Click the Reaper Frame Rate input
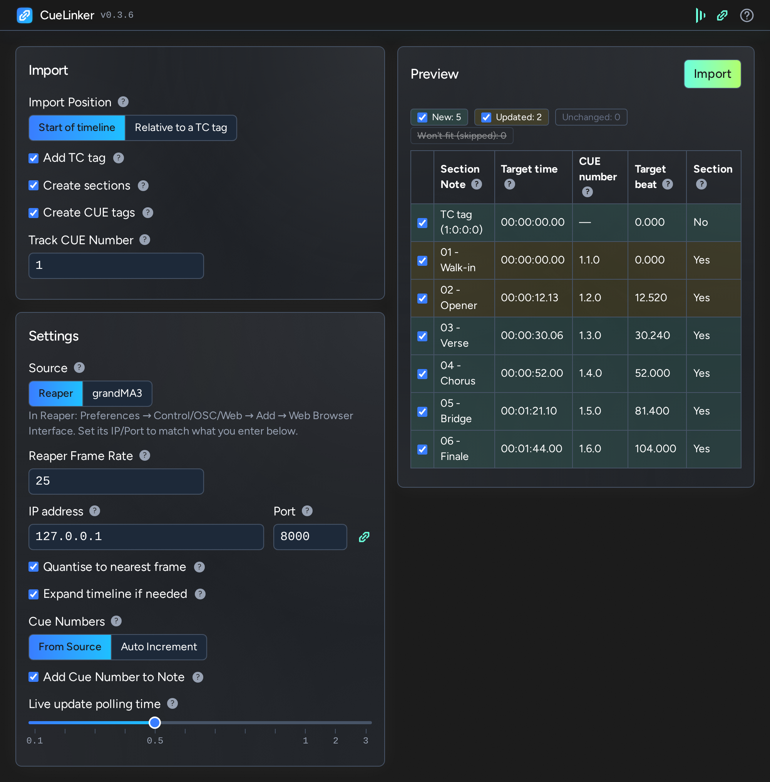 pos(116,482)
